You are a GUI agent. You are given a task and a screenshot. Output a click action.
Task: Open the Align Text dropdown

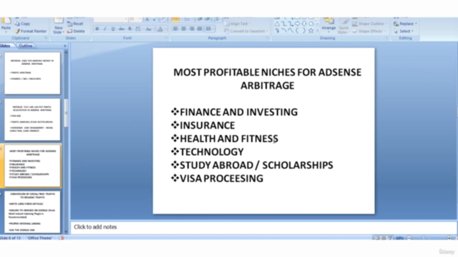pyautogui.click(x=237, y=24)
